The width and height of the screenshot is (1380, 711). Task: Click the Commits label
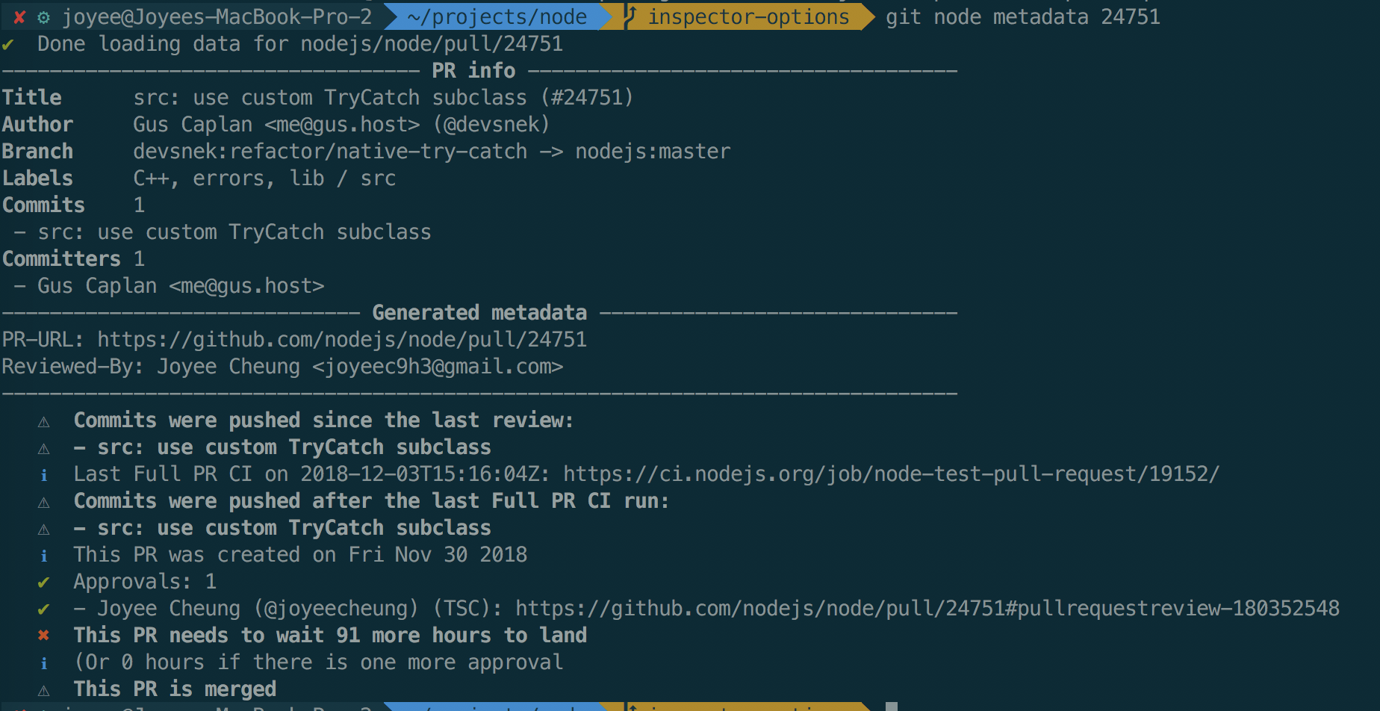43,205
